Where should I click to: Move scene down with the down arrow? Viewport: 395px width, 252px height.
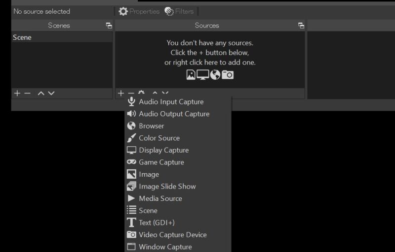tap(51, 93)
